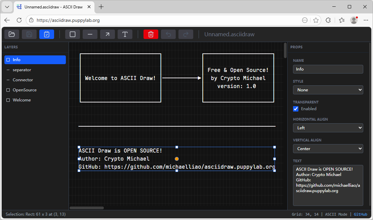Click the Name input field
The width and height of the screenshot is (373, 220).
click(x=328, y=69)
